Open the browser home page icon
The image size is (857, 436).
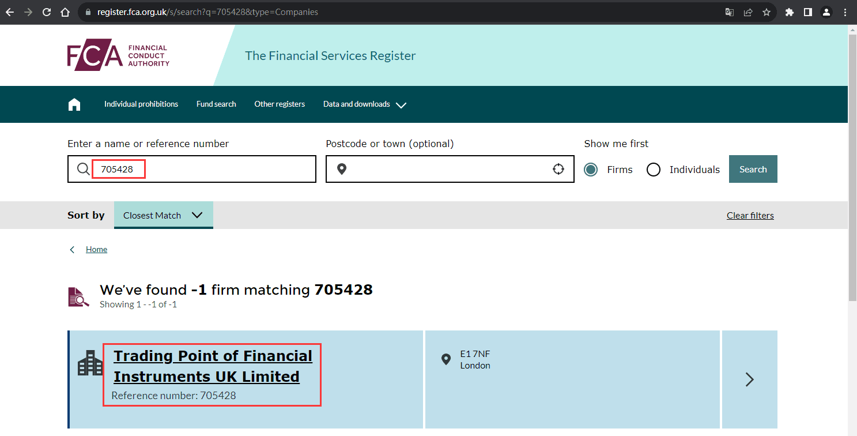[65, 12]
